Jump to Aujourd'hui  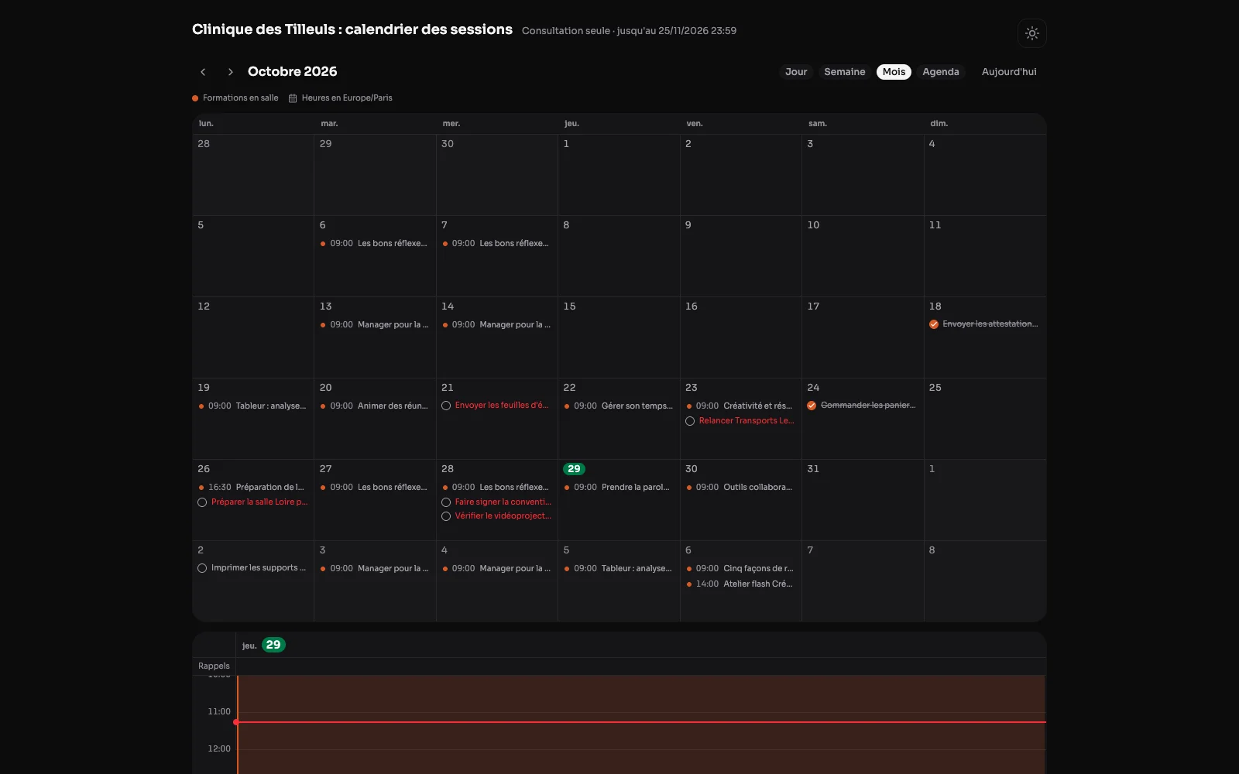click(1009, 72)
